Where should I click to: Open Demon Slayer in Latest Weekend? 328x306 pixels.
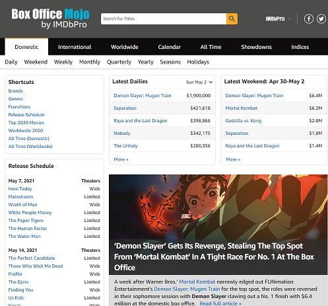pos(254,95)
